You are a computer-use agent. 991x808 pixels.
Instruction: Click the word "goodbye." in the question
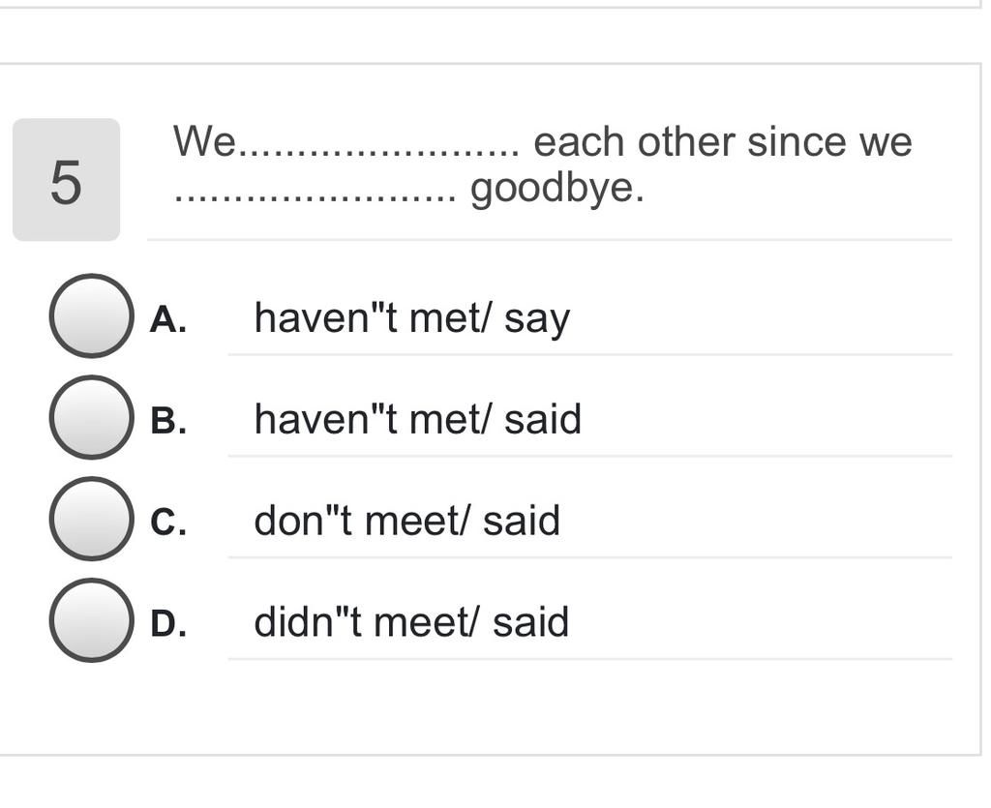(557, 189)
